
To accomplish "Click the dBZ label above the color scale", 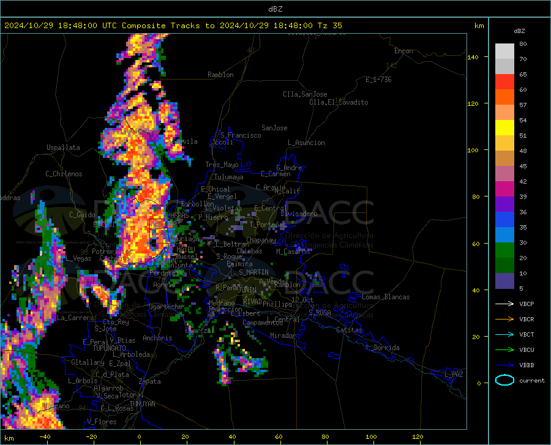I will [x=519, y=31].
